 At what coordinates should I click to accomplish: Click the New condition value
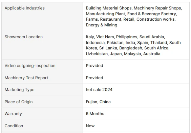point(90,126)
